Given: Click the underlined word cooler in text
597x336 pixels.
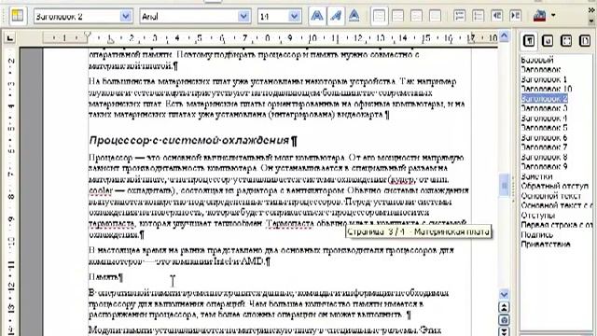Looking at the screenshot, I should tap(101, 190).
